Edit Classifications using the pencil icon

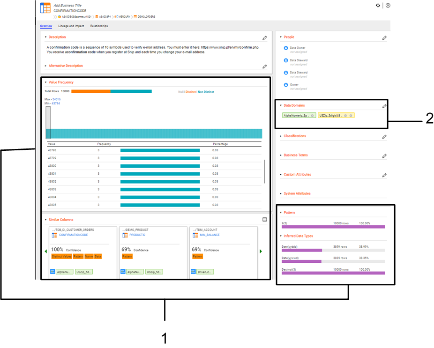(x=384, y=137)
